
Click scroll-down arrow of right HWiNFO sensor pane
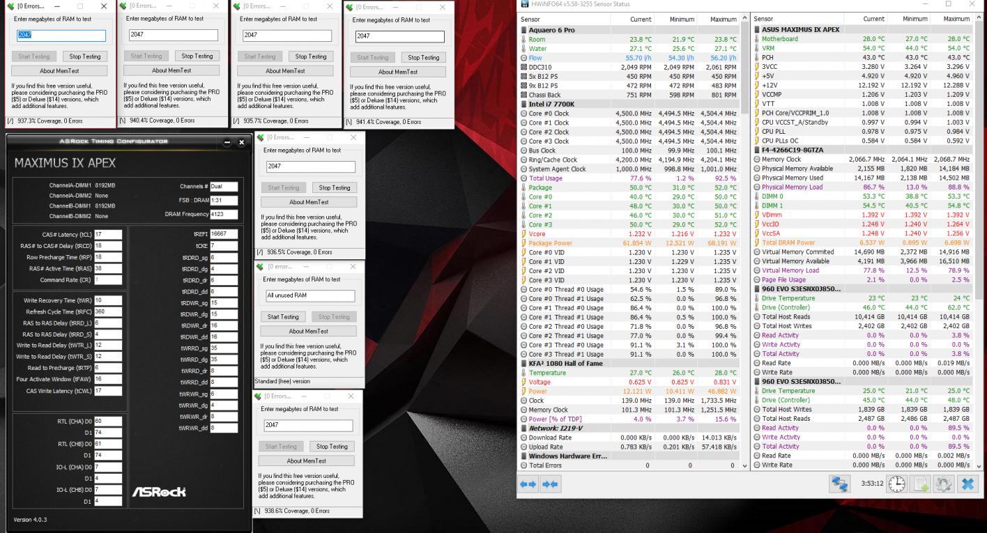coord(978,465)
